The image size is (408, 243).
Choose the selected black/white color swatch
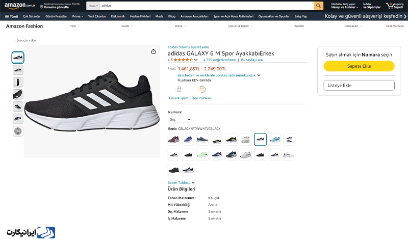pyautogui.click(x=260, y=139)
